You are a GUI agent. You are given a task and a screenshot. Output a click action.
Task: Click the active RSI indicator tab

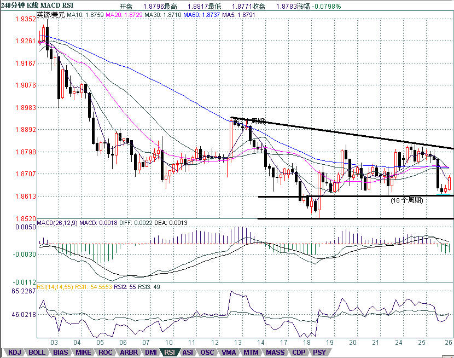point(170,352)
